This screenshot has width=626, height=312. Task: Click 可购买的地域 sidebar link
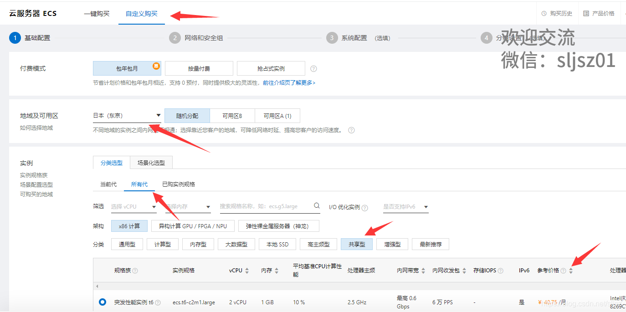pos(36,194)
